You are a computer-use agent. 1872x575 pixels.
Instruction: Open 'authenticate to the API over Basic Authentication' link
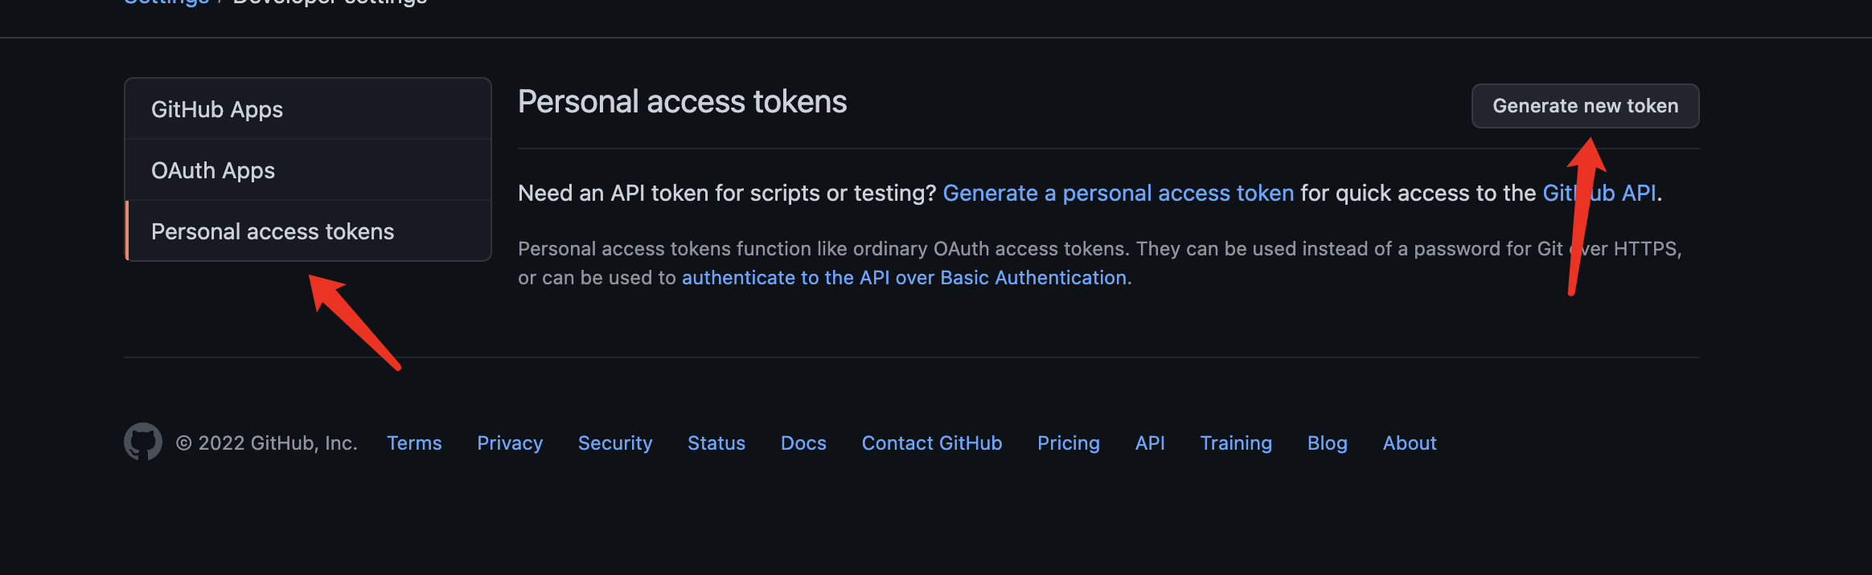click(x=904, y=278)
